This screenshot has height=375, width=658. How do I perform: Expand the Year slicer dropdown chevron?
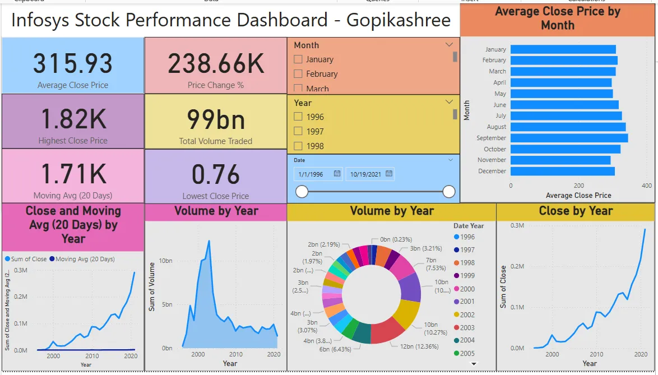[x=449, y=102]
